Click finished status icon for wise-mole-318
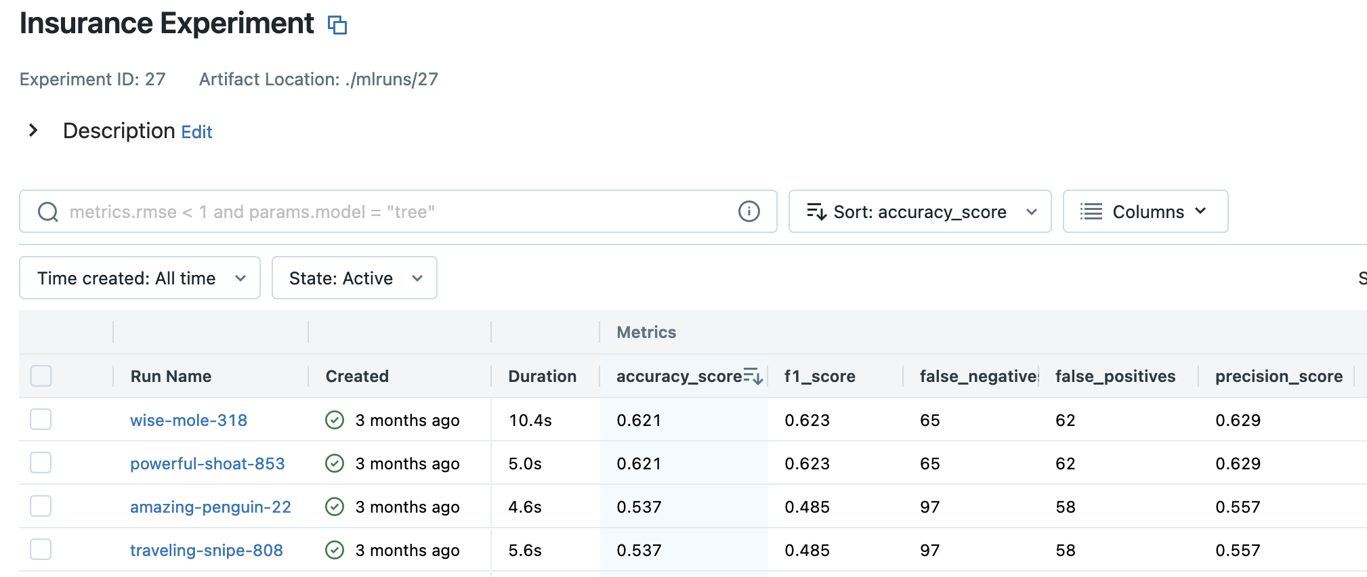This screenshot has height=577, width=1367. 335,420
